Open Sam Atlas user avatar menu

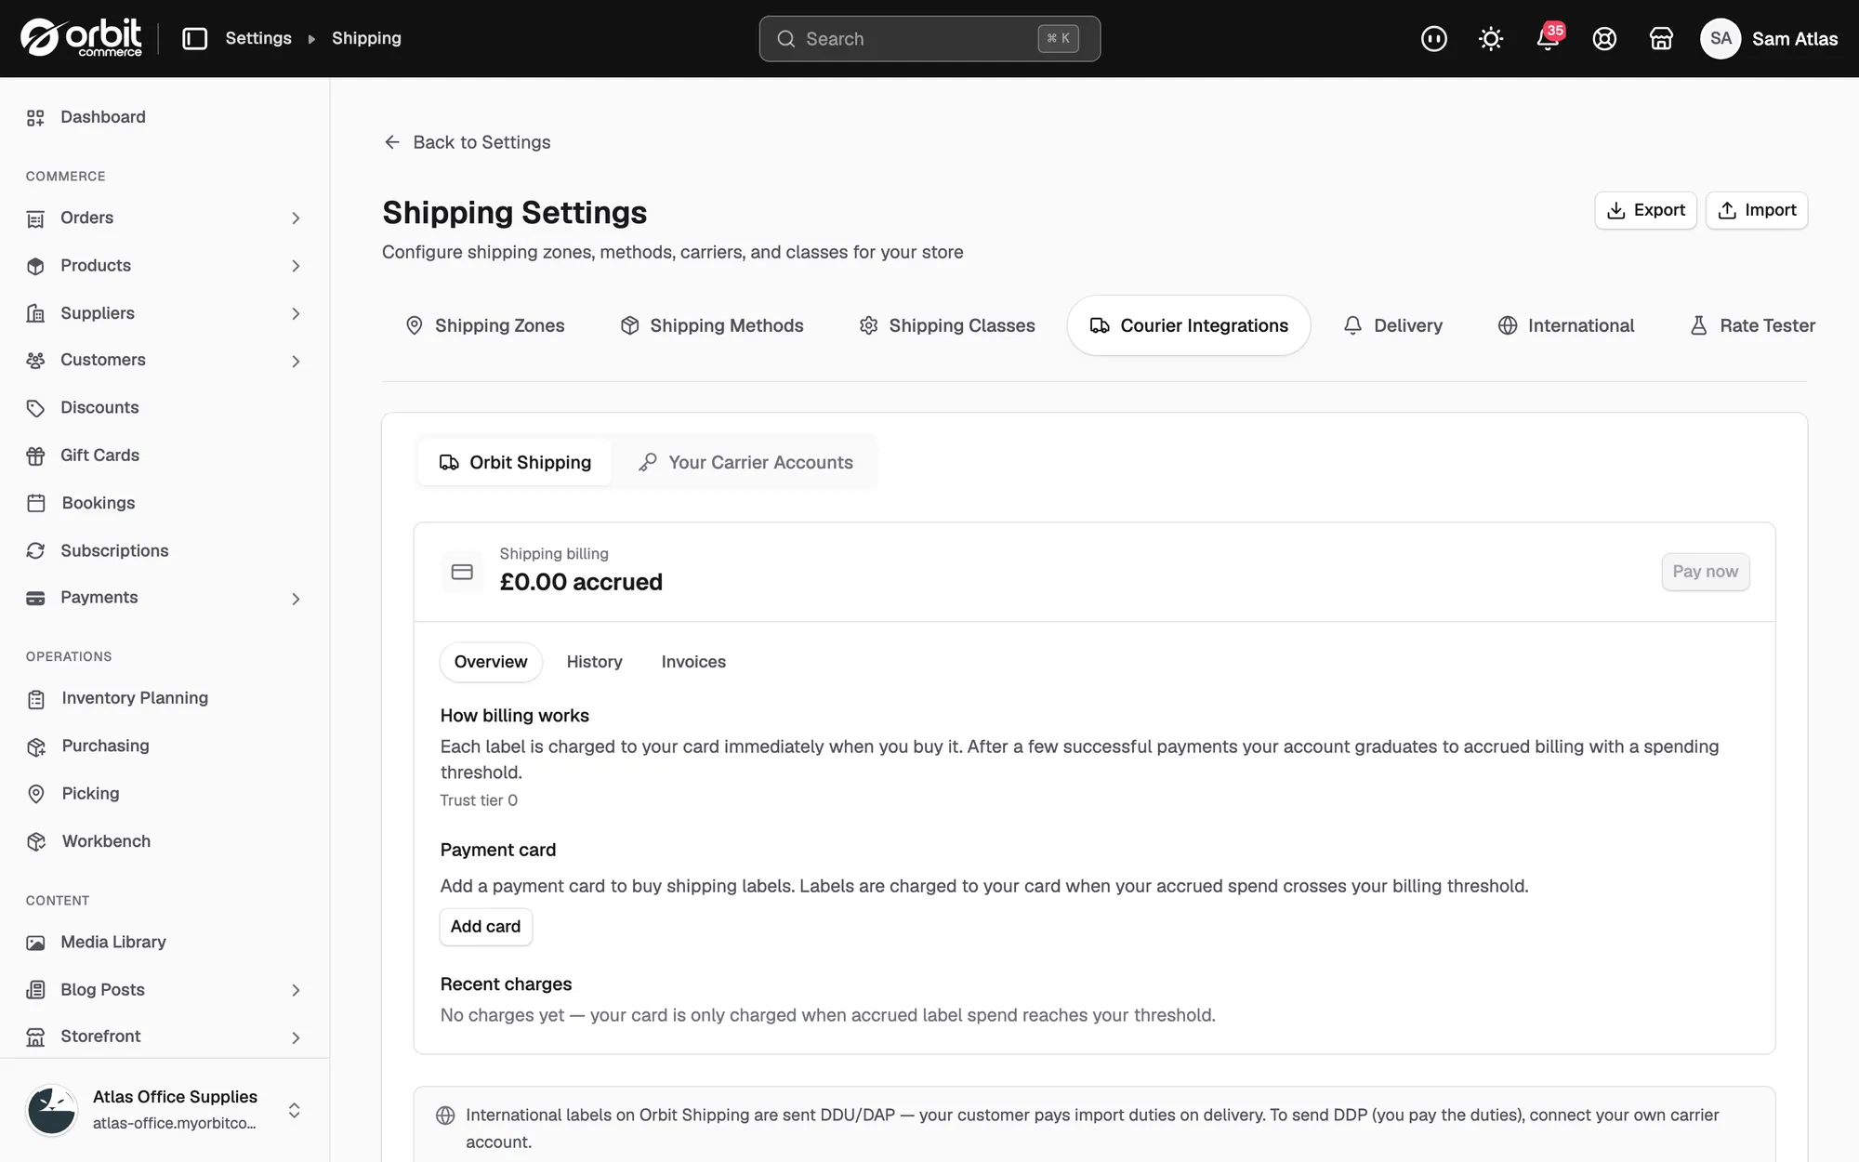click(1769, 38)
